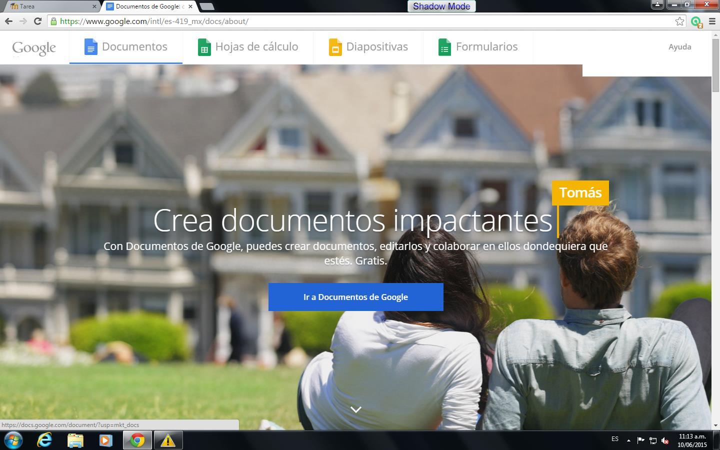Click the yellow Diapositivas icon
This screenshot has width=720, height=450.
click(x=335, y=47)
